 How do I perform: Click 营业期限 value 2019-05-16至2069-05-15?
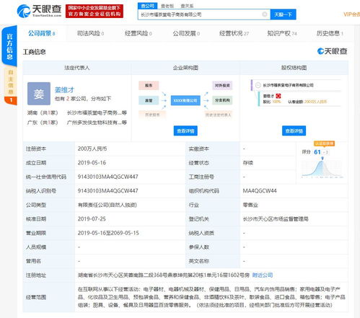tap(108, 233)
